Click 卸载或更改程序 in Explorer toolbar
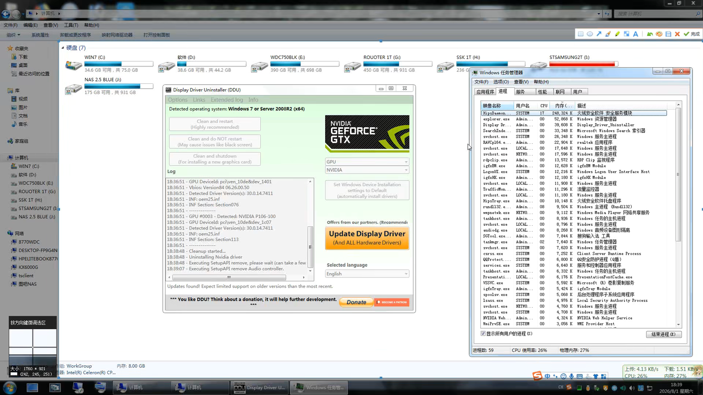Screen dimensions: 703x395 (75, 35)
